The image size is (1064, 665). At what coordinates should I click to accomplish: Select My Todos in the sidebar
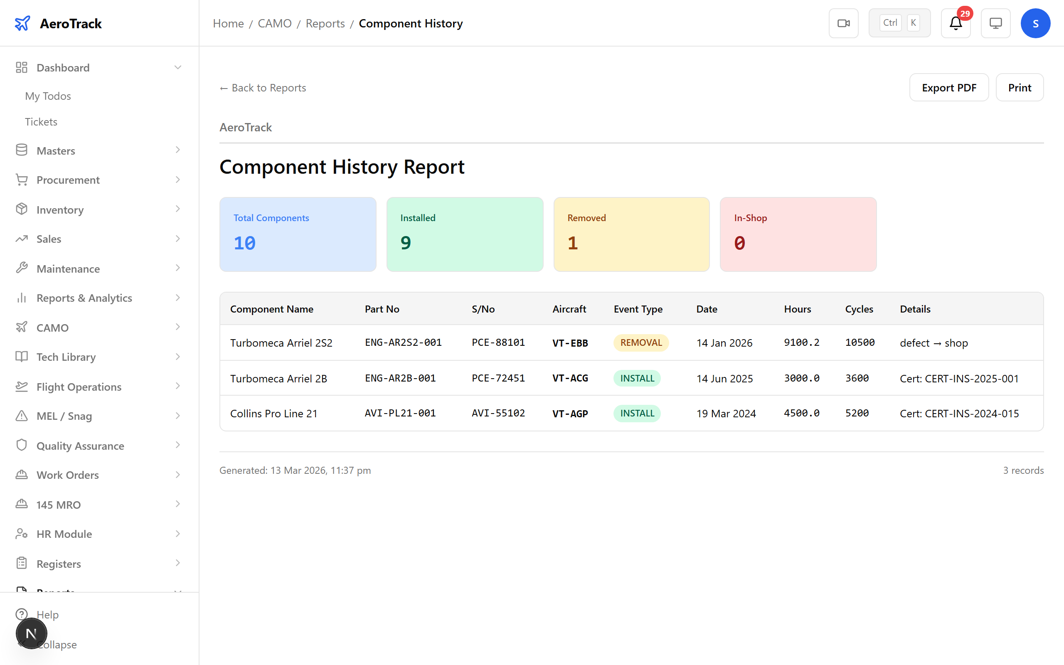tap(47, 96)
